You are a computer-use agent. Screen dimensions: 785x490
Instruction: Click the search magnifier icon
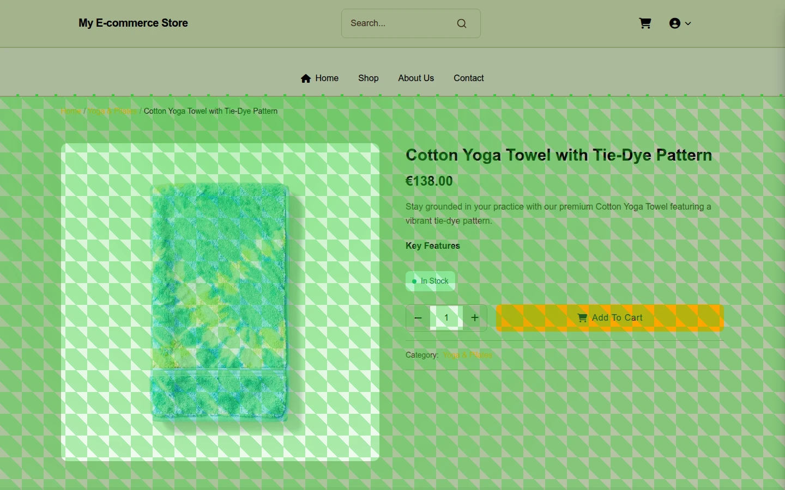[462, 23]
